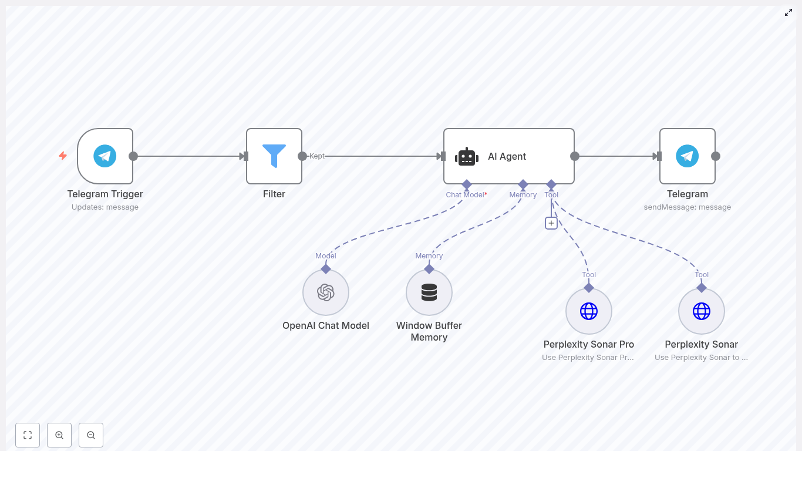The width and height of the screenshot is (802, 478).
Task: Click the fit-to-view canvas control
Action: coord(28,435)
